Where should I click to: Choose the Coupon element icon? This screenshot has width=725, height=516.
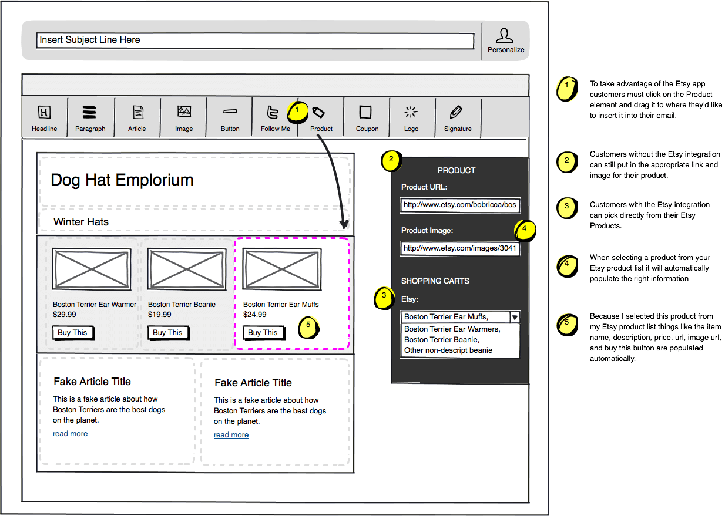366,112
